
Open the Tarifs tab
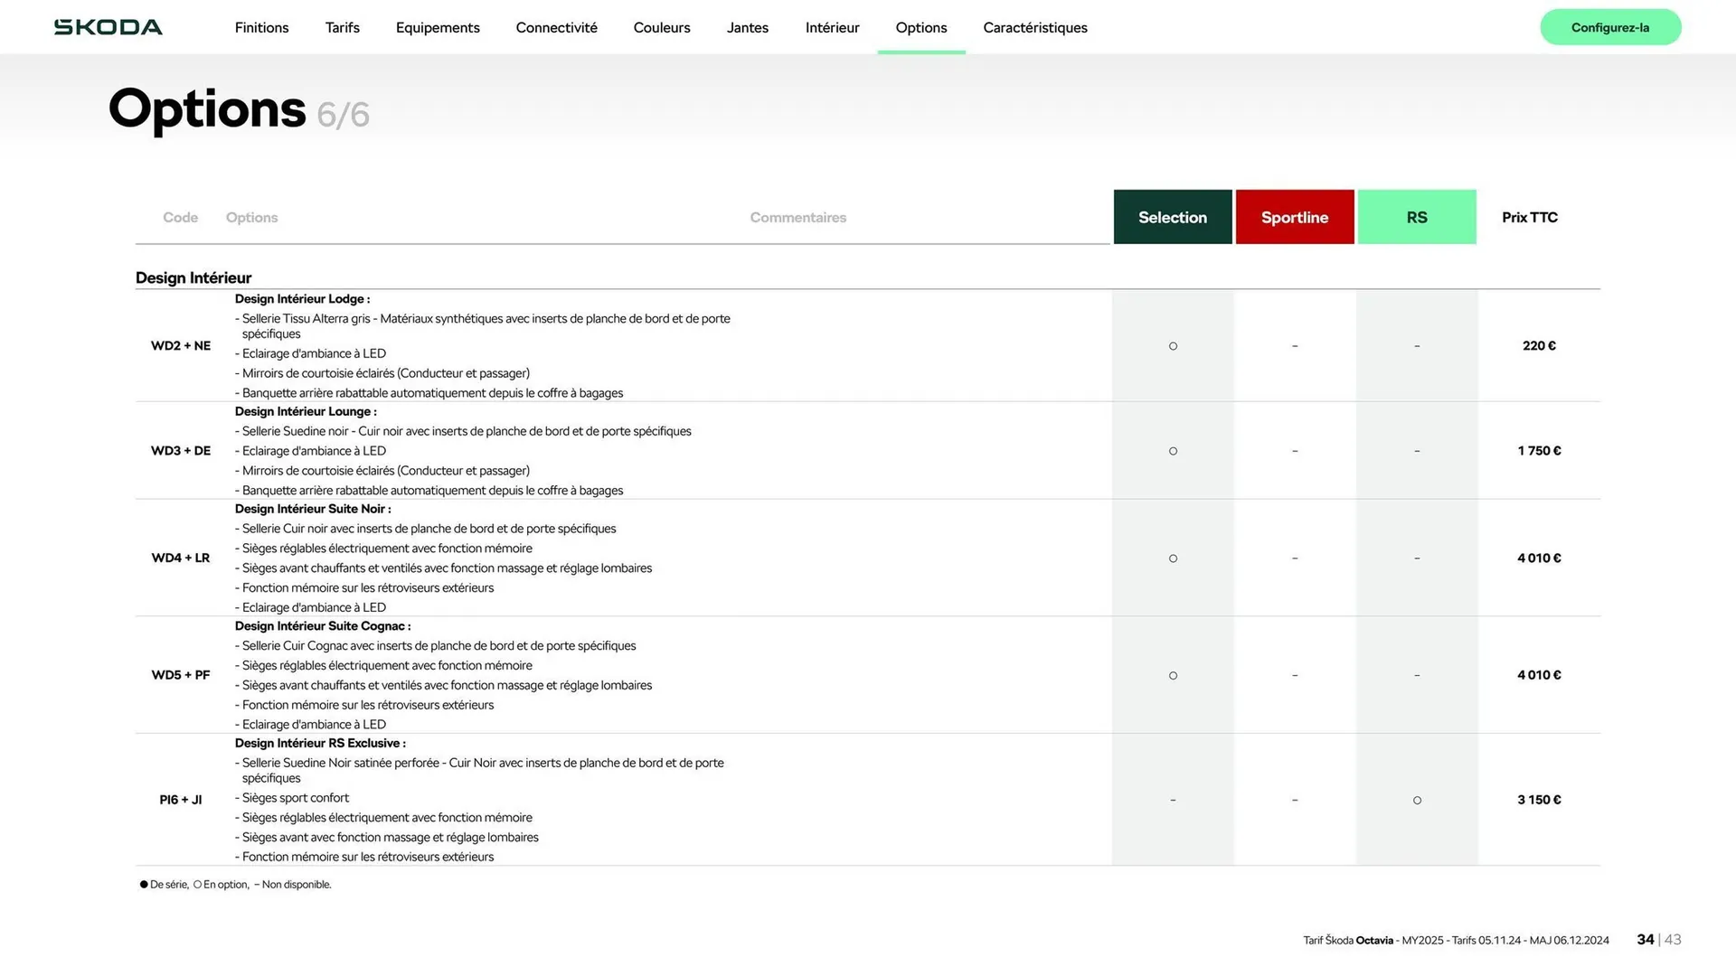[x=342, y=28]
